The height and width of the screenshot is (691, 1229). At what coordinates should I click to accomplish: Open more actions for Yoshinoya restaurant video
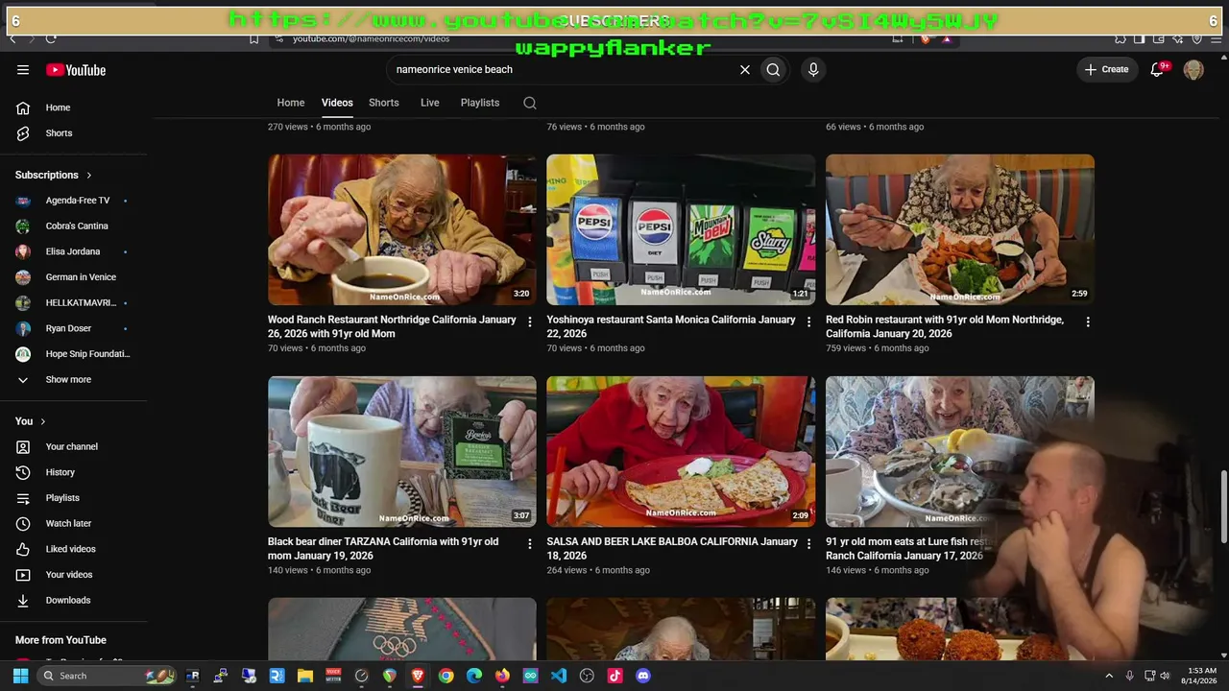808,322
